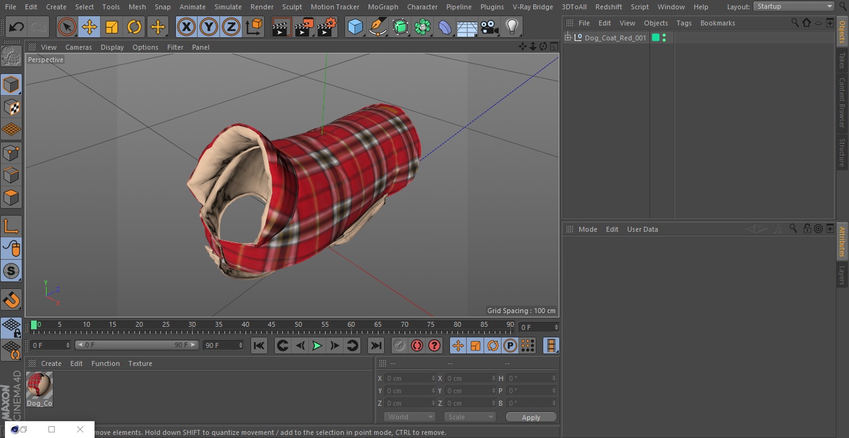The height and width of the screenshot is (438, 849).
Task: Switch to Points mode
Action: [x=11, y=152]
